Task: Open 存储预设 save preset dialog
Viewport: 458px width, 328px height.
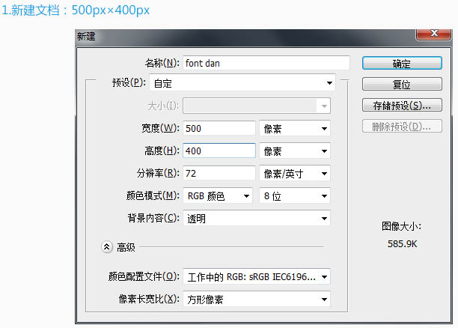Action: 402,106
